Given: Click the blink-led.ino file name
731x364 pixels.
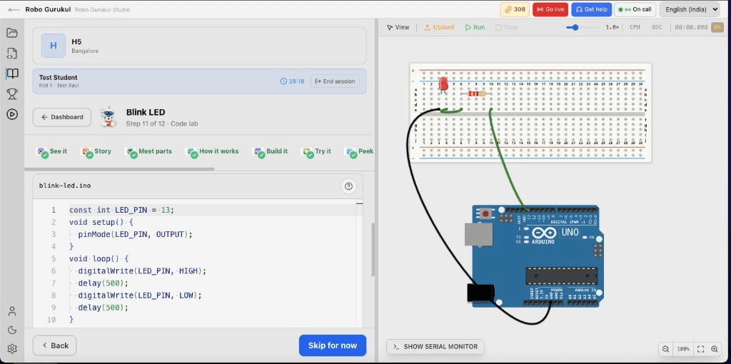Looking at the screenshot, I should pos(65,186).
